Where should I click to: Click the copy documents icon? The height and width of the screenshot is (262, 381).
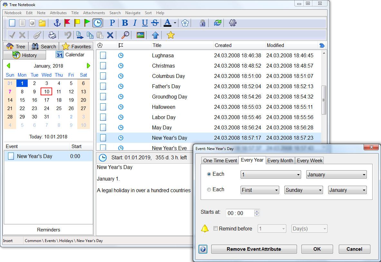(x=90, y=35)
